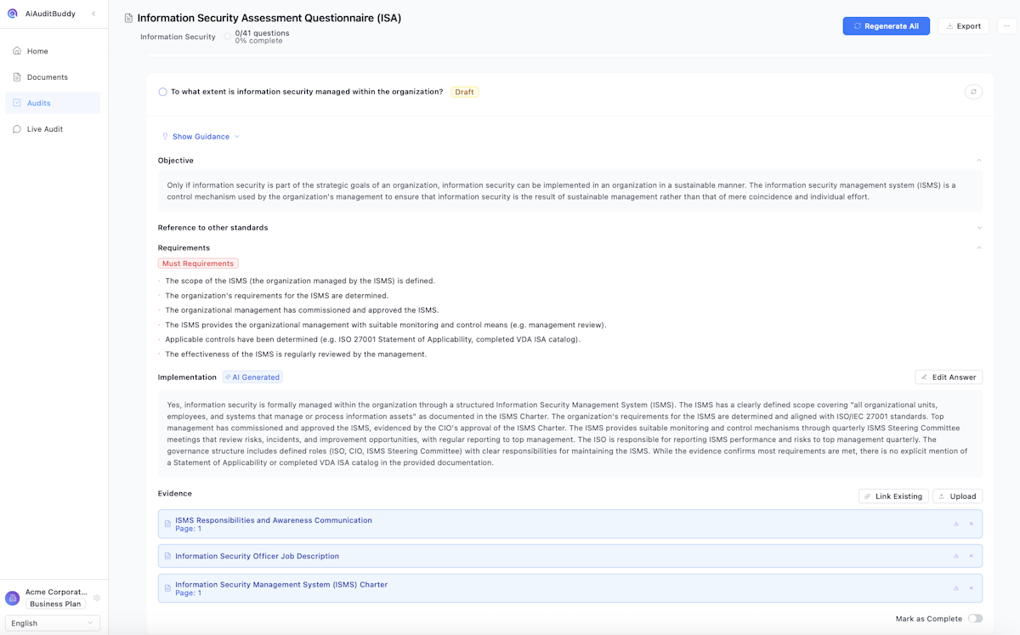Open the Documents section icon
The image size is (1020, 635).
(x=17, y=77)
